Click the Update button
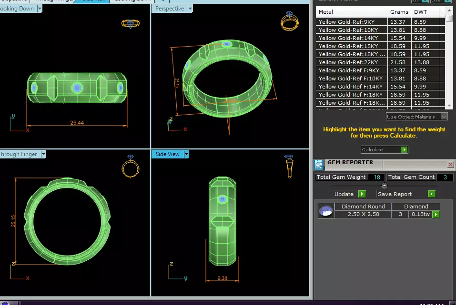The width and height of the screenshot is (456, 305). (349, 194)
